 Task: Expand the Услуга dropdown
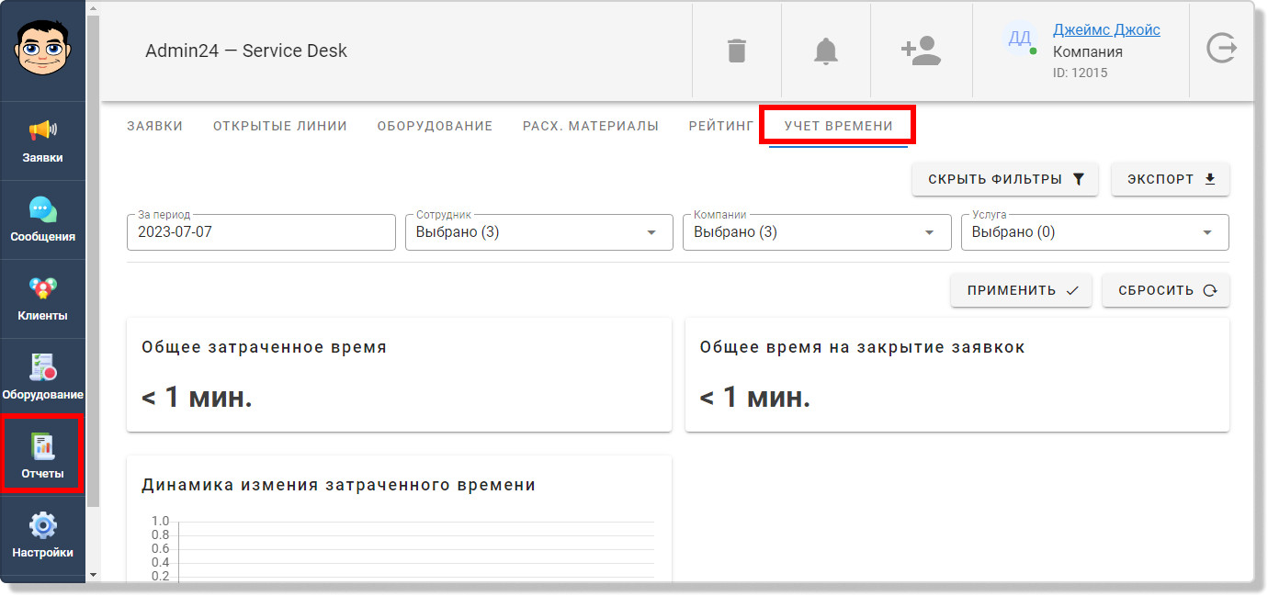tap(1093, 232)
